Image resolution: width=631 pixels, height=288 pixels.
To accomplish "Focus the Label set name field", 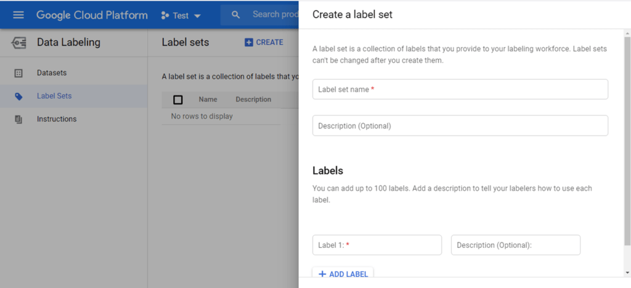I will pyautogui.click(x=460, y=89).
